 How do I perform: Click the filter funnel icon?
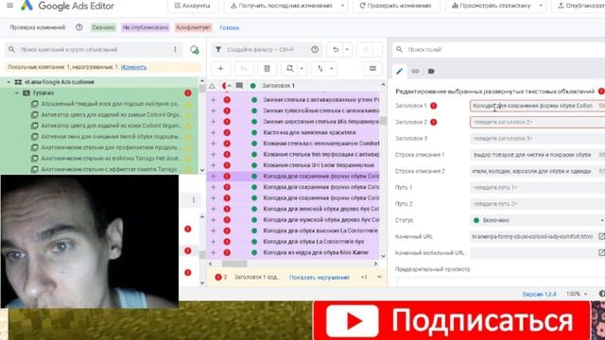click(x=218, y=49)
